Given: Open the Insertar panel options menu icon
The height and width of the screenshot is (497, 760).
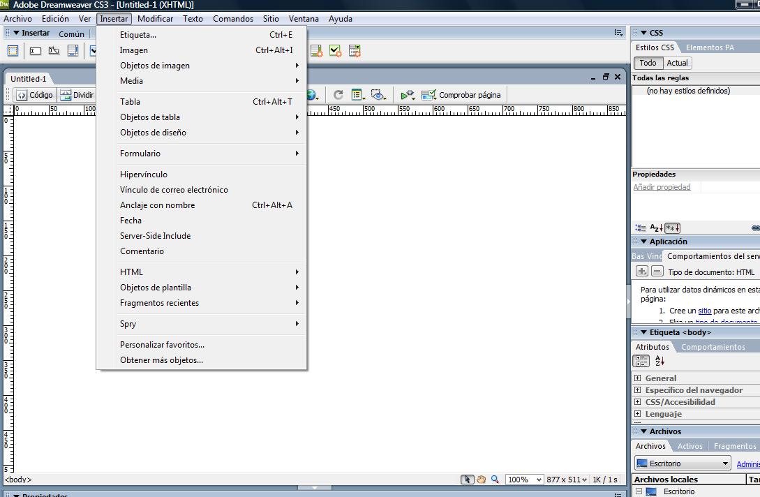Looking at the screenshot, I should (618, 33).
